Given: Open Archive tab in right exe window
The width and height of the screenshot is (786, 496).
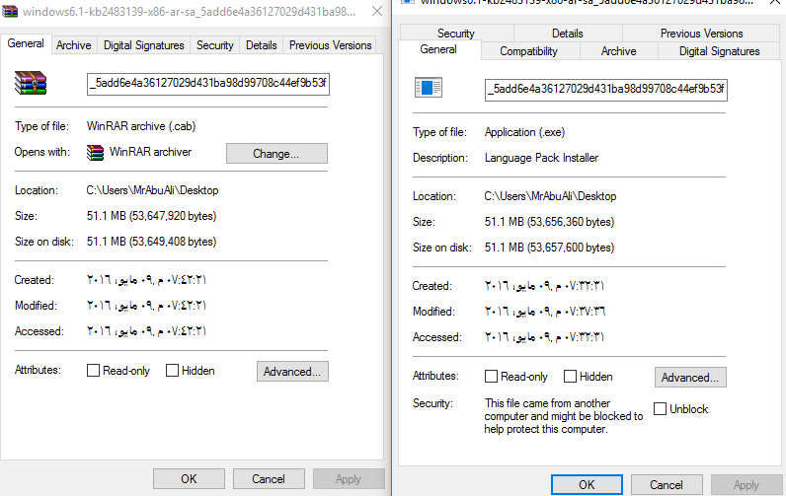Looking at the screenshot, I should tap(618, 51).
